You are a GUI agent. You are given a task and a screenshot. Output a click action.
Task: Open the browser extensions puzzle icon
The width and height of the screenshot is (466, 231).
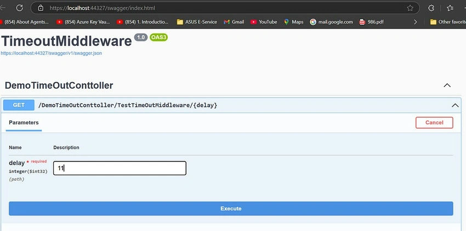(x=431, y=8)
